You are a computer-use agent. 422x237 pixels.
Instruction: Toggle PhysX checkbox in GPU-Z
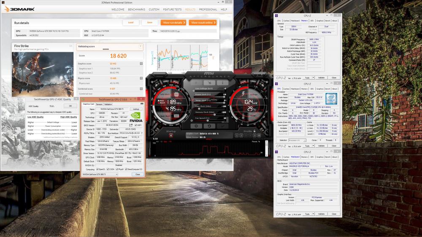coord(117,169)
